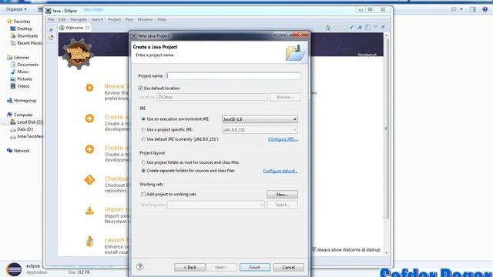Enable Add project to working sets
This screenshot has height=277, width=493.
coord(143,195)
